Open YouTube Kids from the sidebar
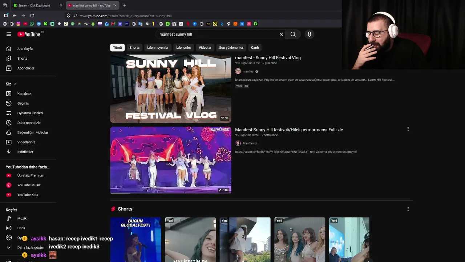 tap(28, 195)
